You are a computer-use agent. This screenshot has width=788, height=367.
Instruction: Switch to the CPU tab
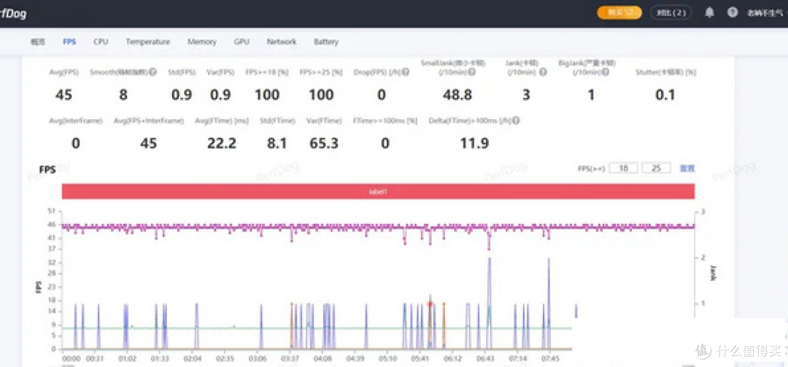tap(101, 42)
